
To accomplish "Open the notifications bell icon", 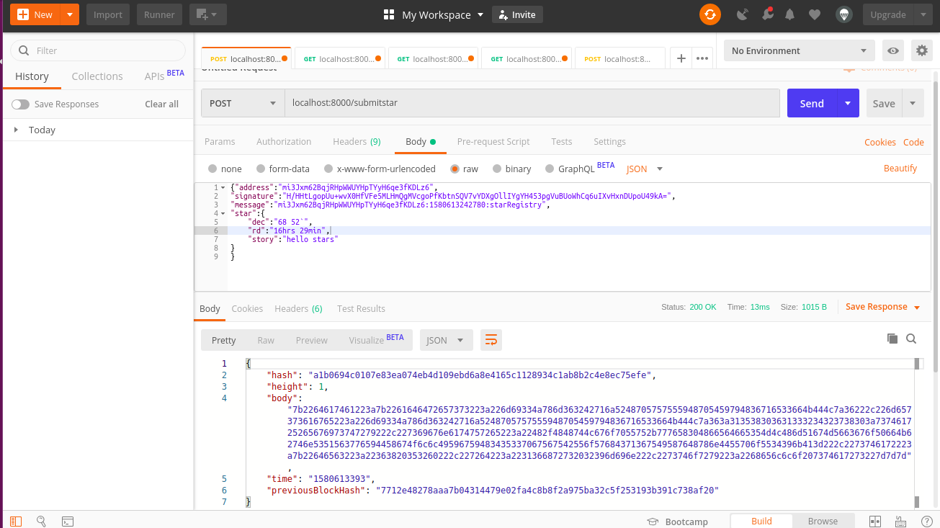I will pyautogui.click(x=790, y=14).
